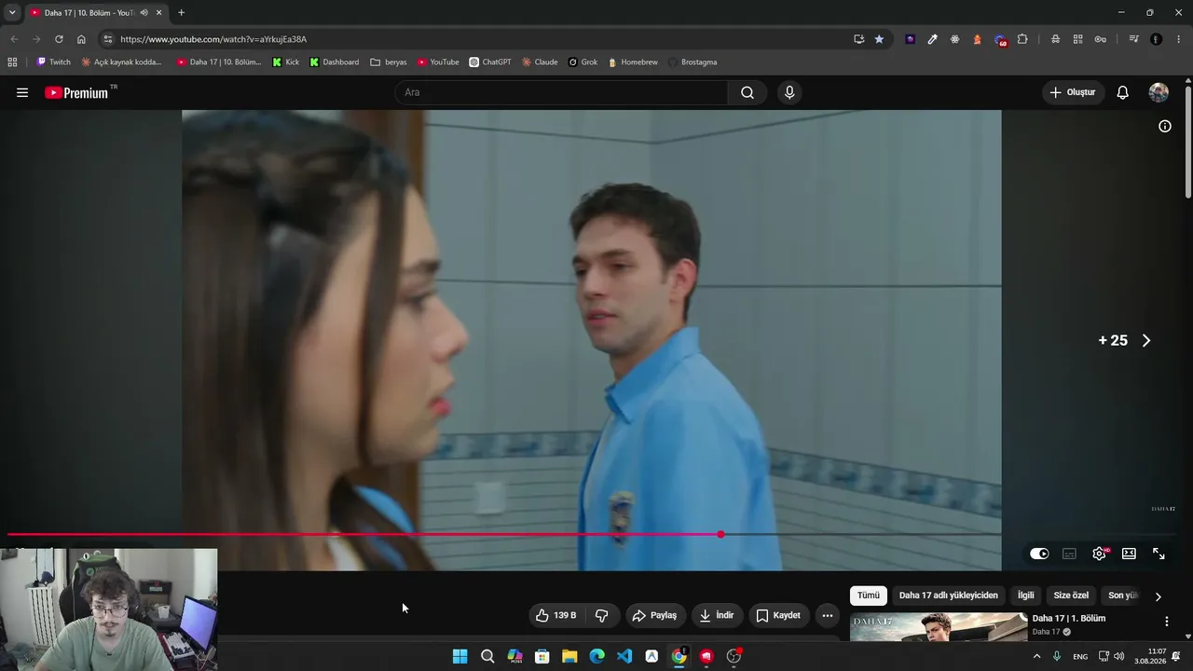Open the Grok bookmark
Screen dimensions: 1193x671
click(583, 62)
